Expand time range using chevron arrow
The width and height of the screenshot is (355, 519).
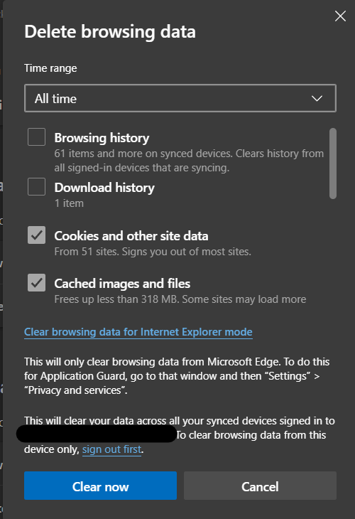click(x=317, y=99)
